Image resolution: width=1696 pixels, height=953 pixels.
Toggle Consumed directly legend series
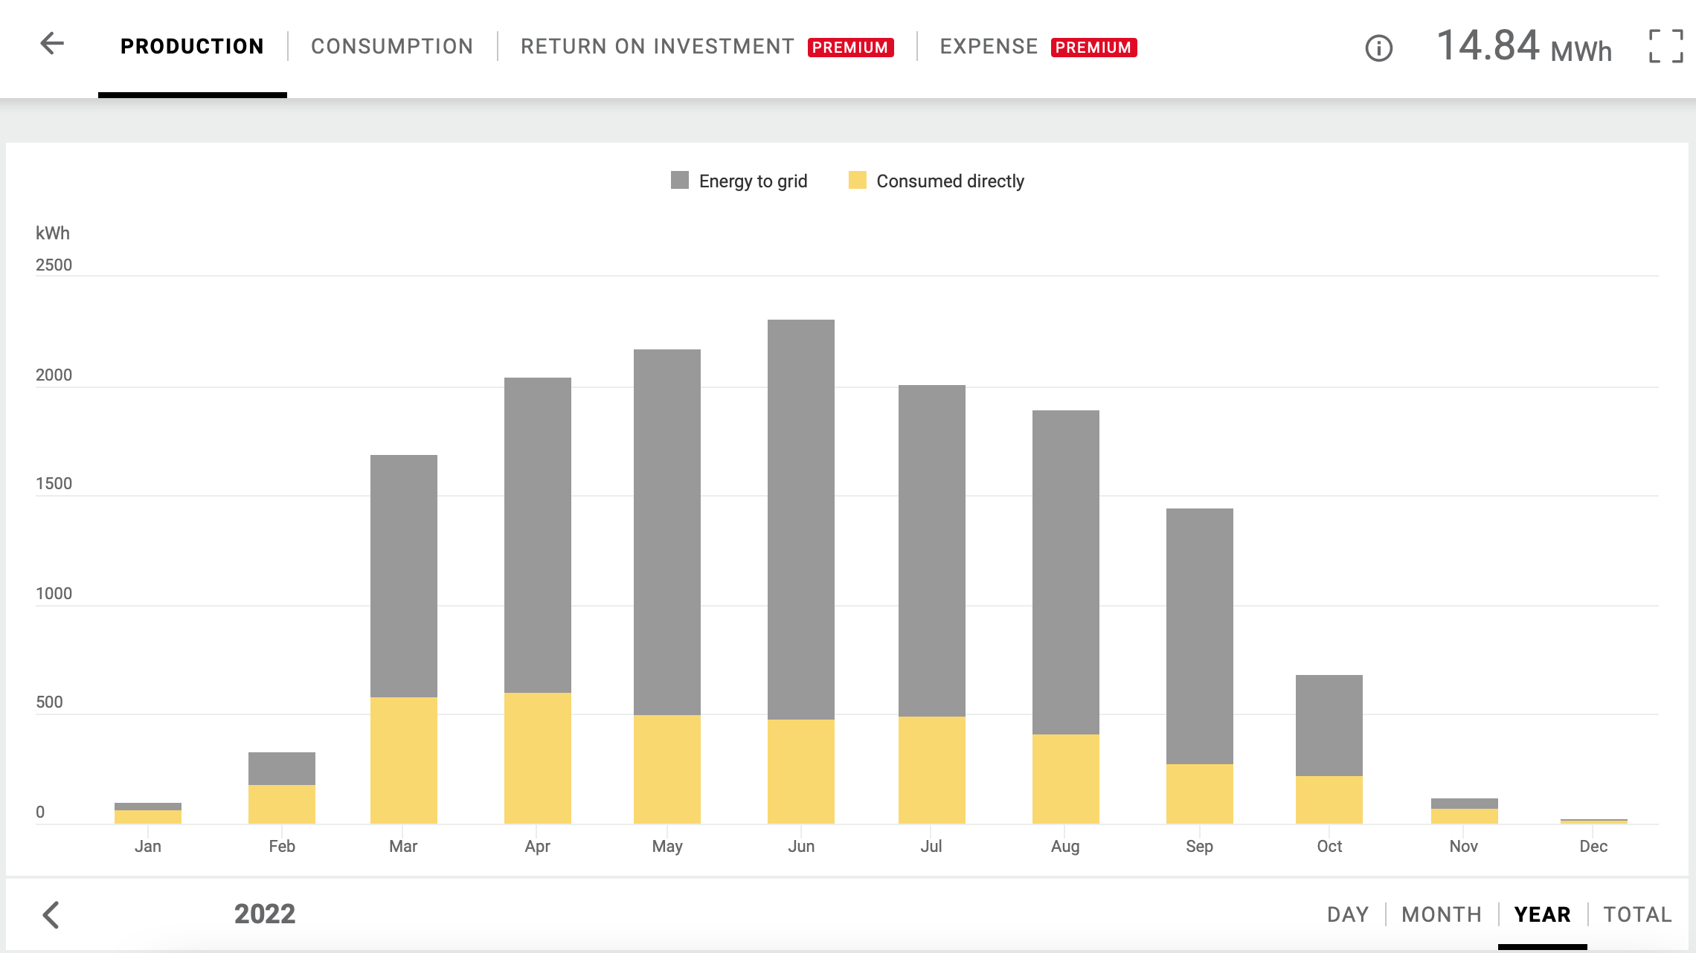pos(950,181)
